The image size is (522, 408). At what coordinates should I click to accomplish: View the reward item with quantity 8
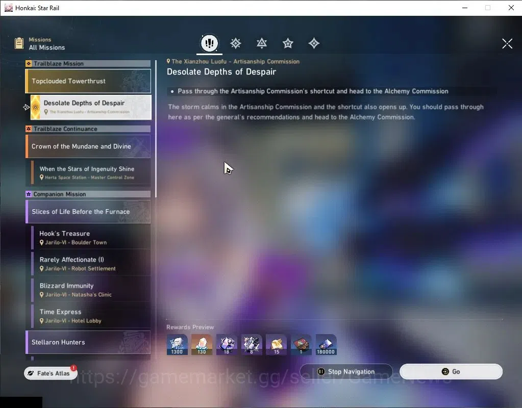[252, 344]
